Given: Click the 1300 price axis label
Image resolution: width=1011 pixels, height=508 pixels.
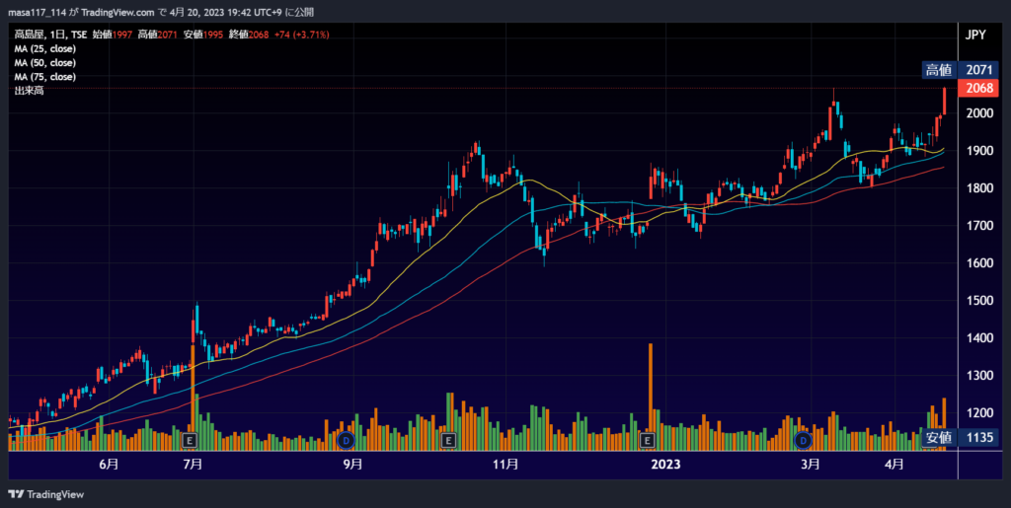Looking at the screenshot, I should pos(978,375).
